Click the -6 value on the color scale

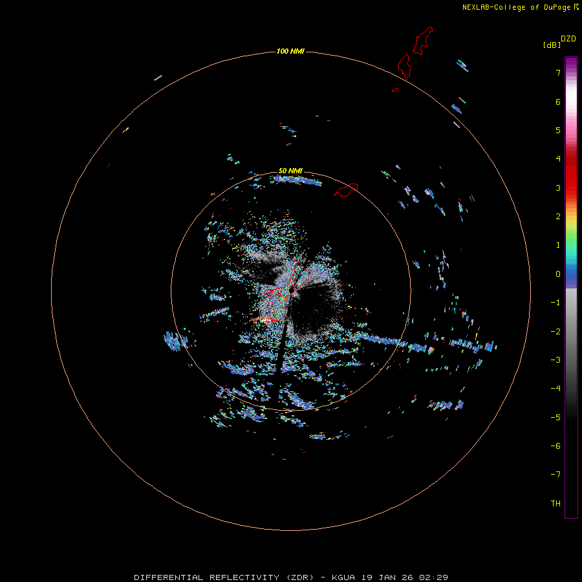[x=555, y=446]
